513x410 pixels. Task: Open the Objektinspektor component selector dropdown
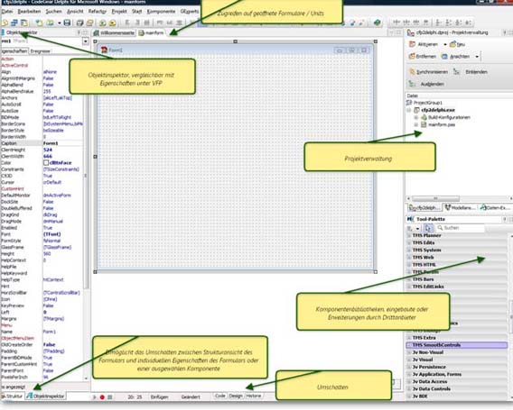pyautogui.click(x=86, y=41)
